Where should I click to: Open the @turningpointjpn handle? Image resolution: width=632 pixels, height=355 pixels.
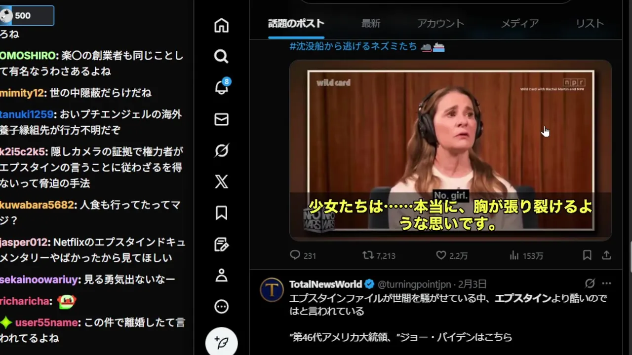click(x=414, y=284)
